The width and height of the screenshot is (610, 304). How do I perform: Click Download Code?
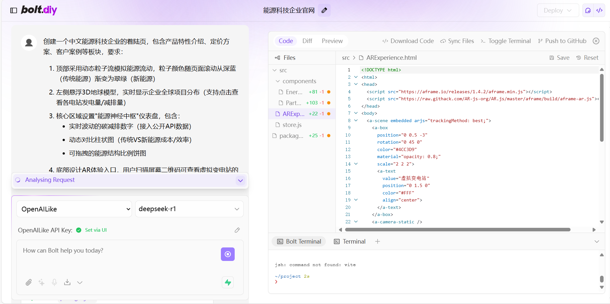point(408,41)
